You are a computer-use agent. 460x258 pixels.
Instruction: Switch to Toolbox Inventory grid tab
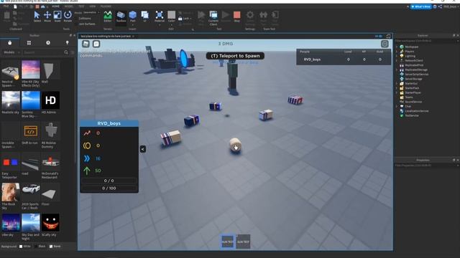coord(29,43)
